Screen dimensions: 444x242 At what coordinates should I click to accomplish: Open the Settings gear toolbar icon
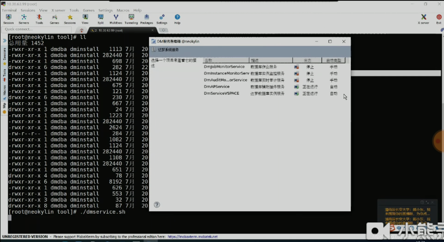tap(162, 19)
